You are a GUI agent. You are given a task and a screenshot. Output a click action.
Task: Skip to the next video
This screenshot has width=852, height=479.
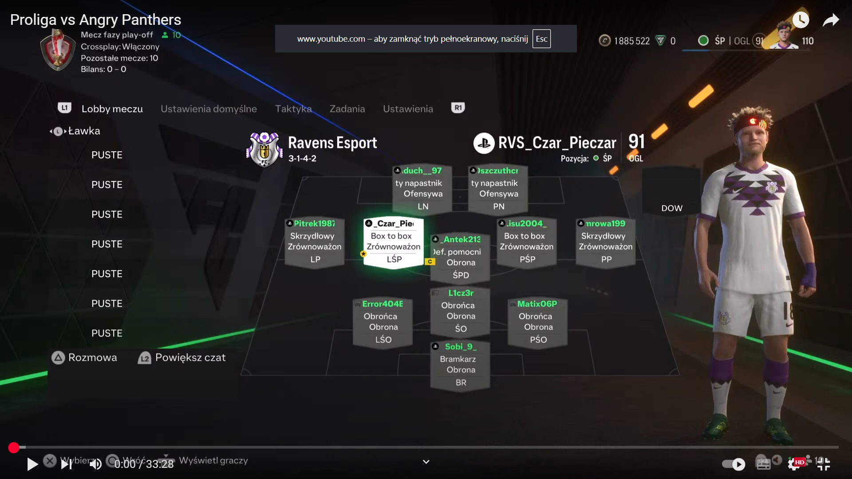[x=66, y=464]
